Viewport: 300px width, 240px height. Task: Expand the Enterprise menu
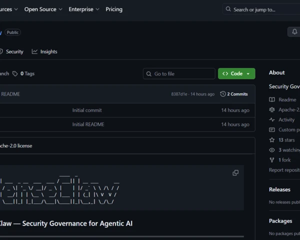coord(84,9)
